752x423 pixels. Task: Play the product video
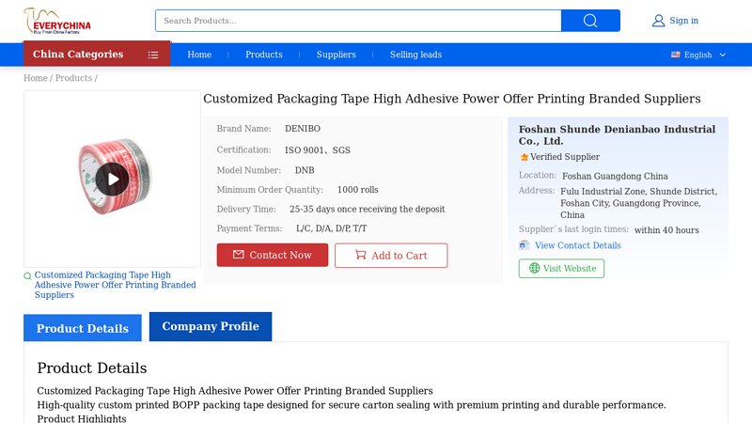(112, 180)
